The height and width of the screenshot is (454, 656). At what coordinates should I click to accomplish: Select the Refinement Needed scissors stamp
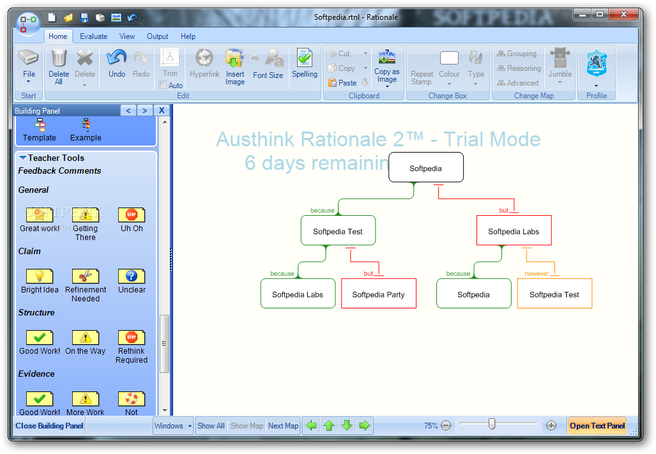(86, 276)
